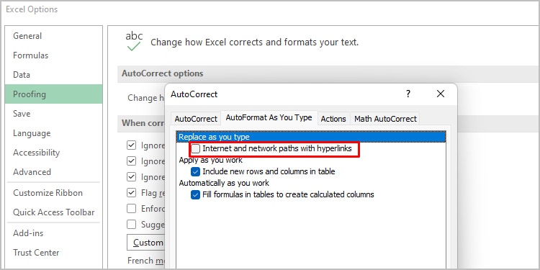The height and width of the screenshot is (270, 540).
Task: Select Customize Ribbon in the sidebar
Action: pyautogui.click(x=54, y=193)
